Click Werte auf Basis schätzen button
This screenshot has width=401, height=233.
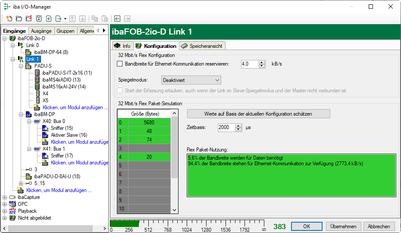point(258,114)
